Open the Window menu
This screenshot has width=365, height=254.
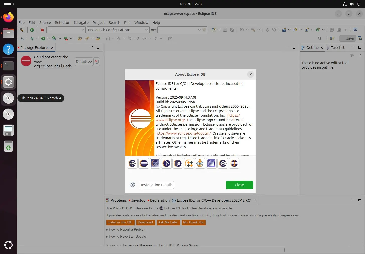coord(141,22)
